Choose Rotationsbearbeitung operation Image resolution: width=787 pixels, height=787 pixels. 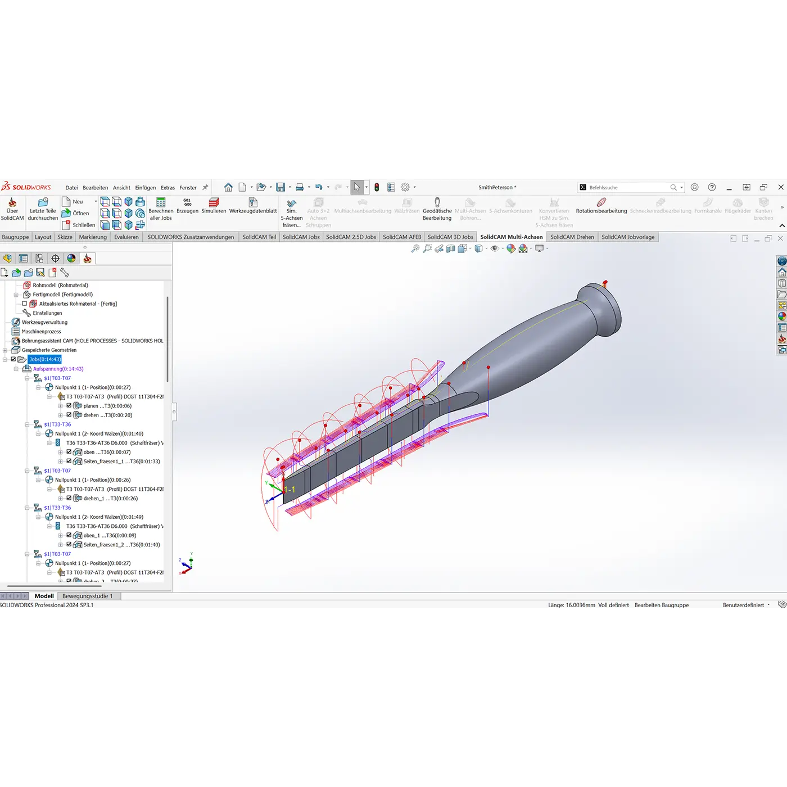601,206
